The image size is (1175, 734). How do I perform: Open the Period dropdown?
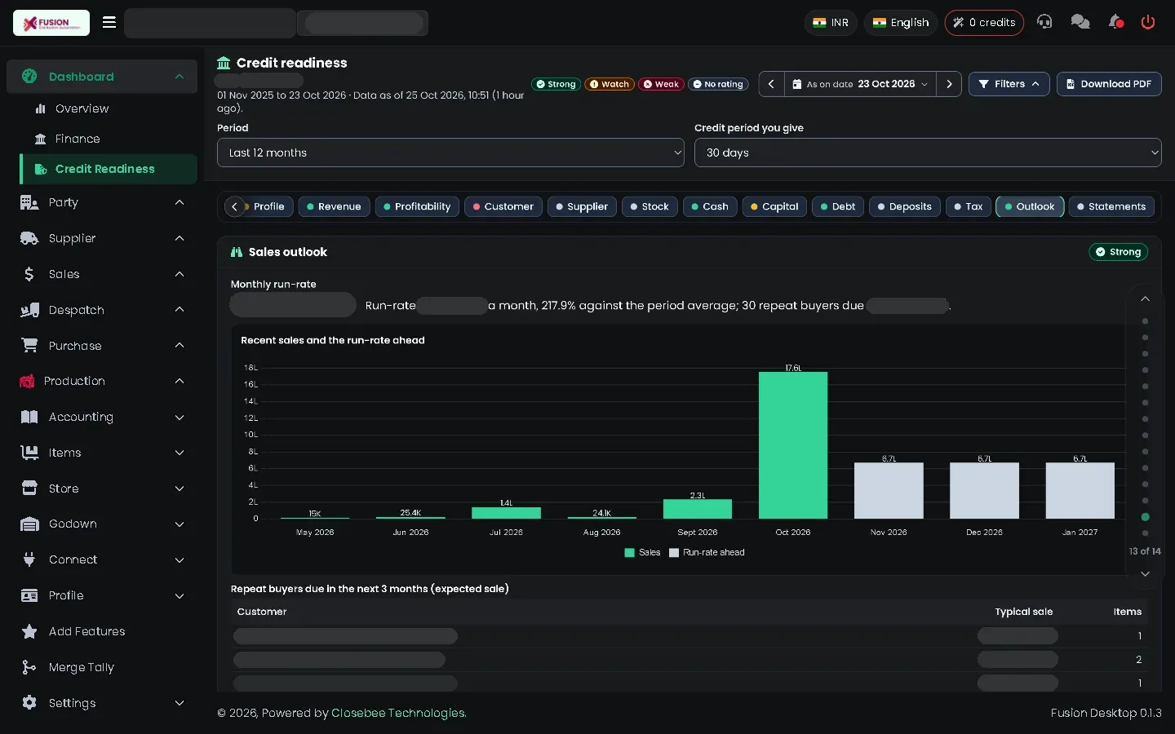click(450, 153)
